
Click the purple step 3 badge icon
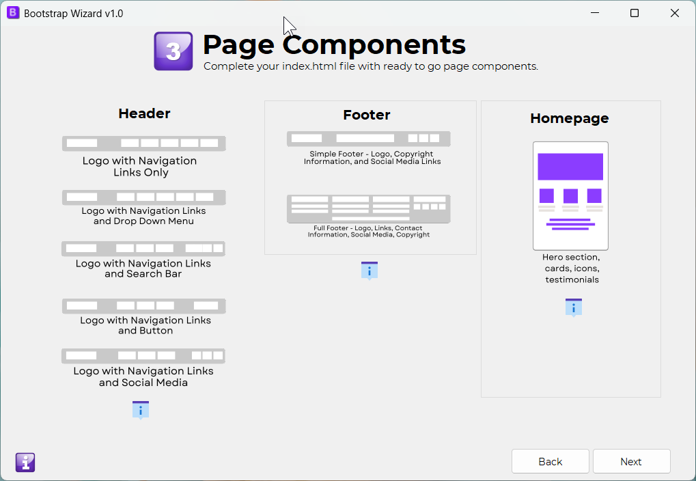(x=173, y=51)
